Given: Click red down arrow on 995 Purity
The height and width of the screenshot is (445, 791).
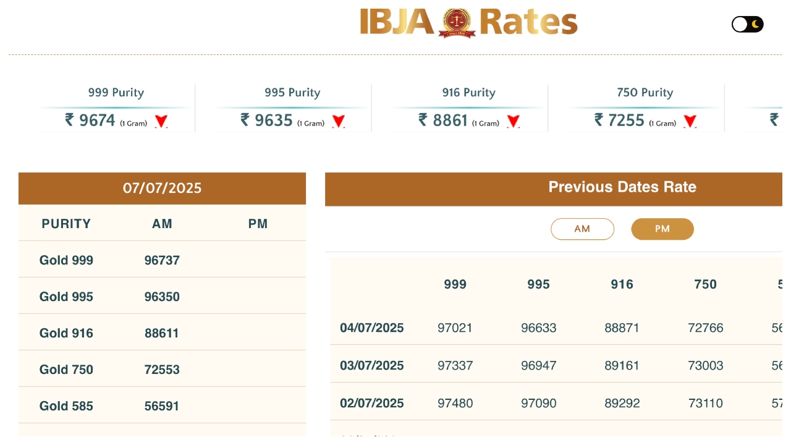Looking at the screenshot, I should click(x=338, y=121).
